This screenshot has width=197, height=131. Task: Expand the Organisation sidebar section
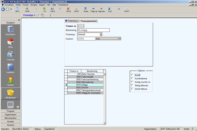pyautogui.click(x=10, y=114)
